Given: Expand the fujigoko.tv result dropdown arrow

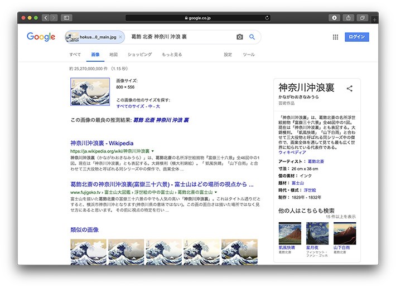Looking at the screenshot, I should pyautogui.click(x=216, y=192).
